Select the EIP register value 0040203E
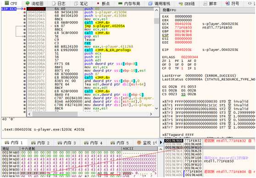 tap(183, 50)
